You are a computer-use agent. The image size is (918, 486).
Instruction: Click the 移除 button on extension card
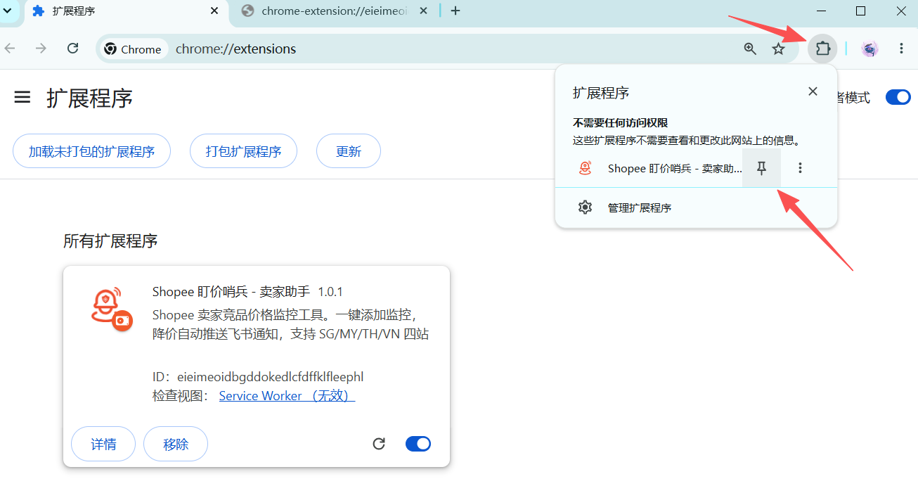pos(176,444)
